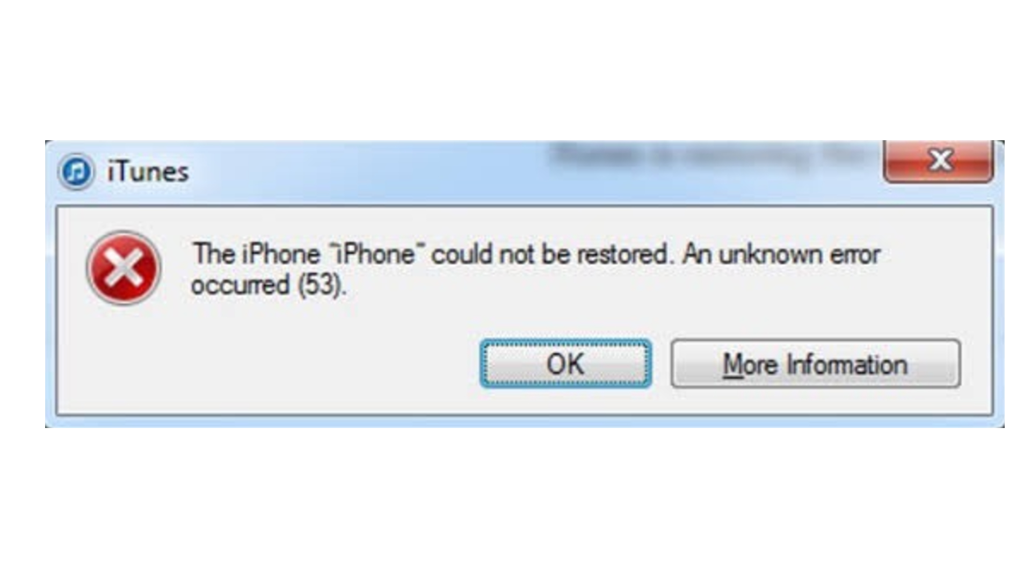
Task: Click "An unknown error" message text
Action: coord(781,253)
